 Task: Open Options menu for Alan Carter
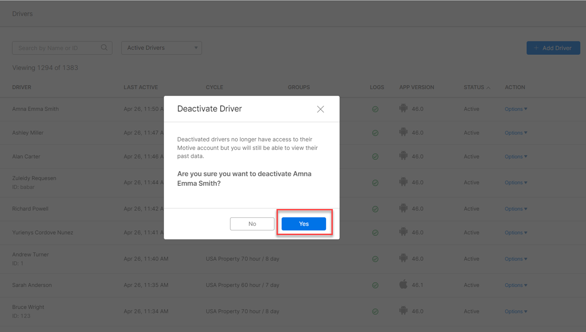coord(516,157)
